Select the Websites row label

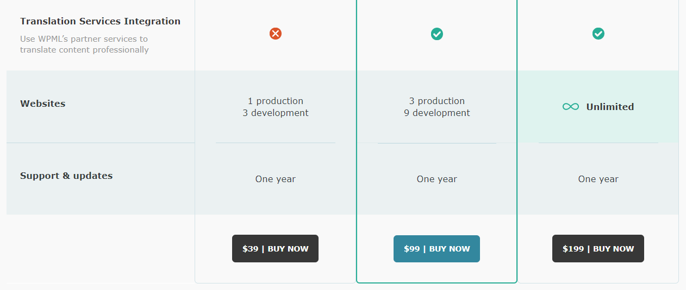coord(42,104)
